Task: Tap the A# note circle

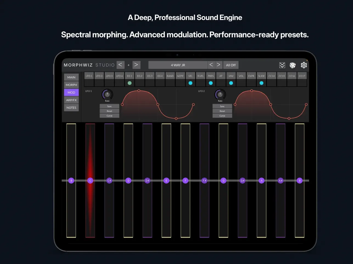Action: (x=281, y=180)
